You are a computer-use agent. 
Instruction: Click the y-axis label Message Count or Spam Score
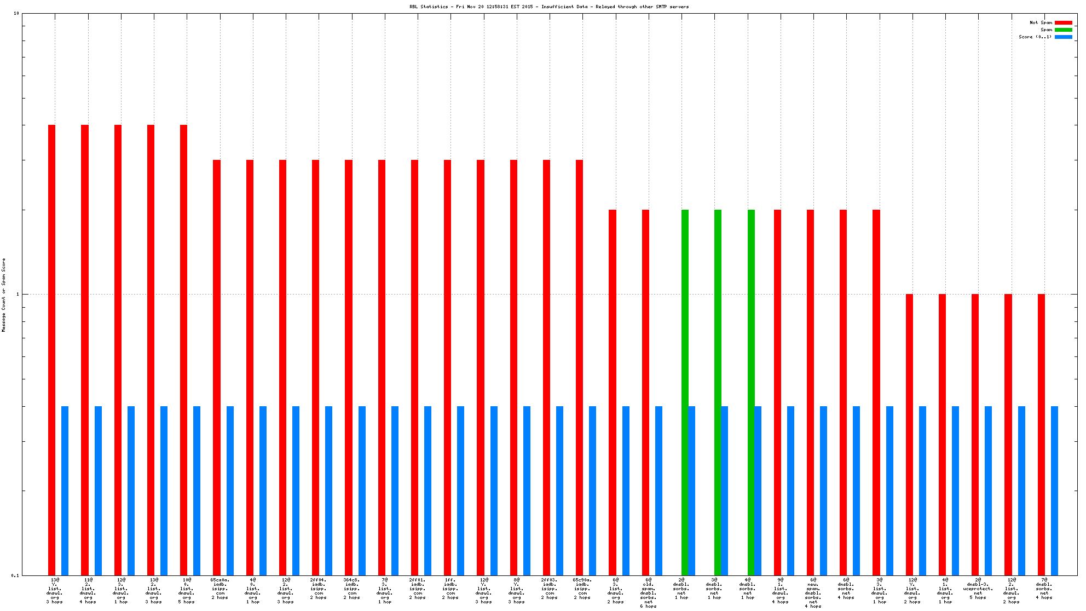pyautogui.click(x=4, y=295)
